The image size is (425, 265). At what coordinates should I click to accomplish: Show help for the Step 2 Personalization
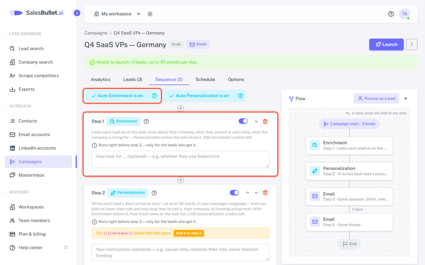point(154,193)
